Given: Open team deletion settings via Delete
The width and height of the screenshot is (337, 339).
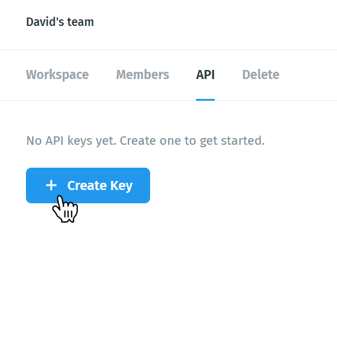Looking at the screenshot, I should point(261,75).
